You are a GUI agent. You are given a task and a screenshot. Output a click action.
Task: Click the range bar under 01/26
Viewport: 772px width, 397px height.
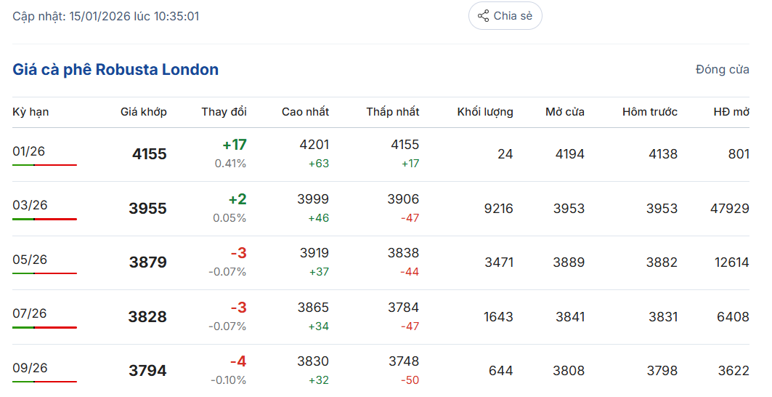[44, 165]
